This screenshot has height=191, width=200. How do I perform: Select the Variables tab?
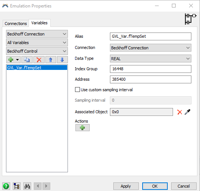[39, 23]
